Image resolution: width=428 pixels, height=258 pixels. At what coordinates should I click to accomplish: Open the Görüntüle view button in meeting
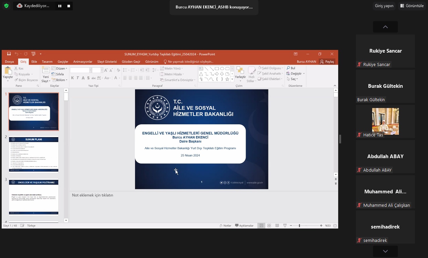point(412,6)
